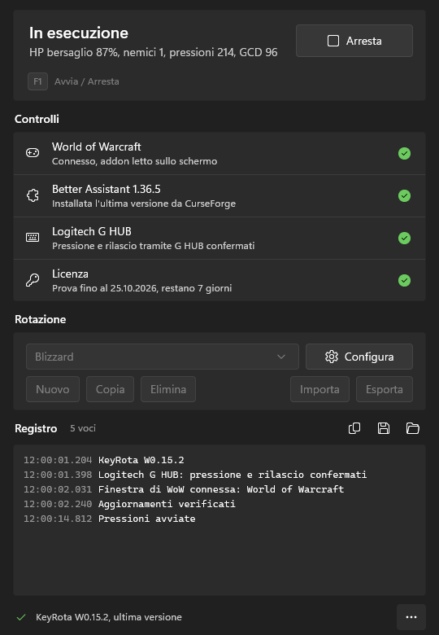The image size is (439, 635).
Task: Select the Logitech G HUB check row
Action: click(x=219, y=238)
